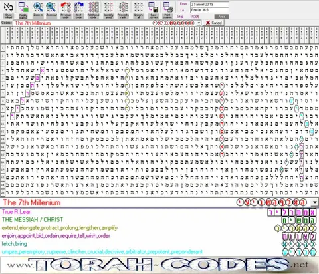
Task: Select the 'umpire,peremptory,supreme' legend entry
Action: point(102,252)
